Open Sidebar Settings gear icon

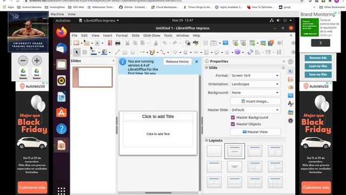tap(291, 62)
